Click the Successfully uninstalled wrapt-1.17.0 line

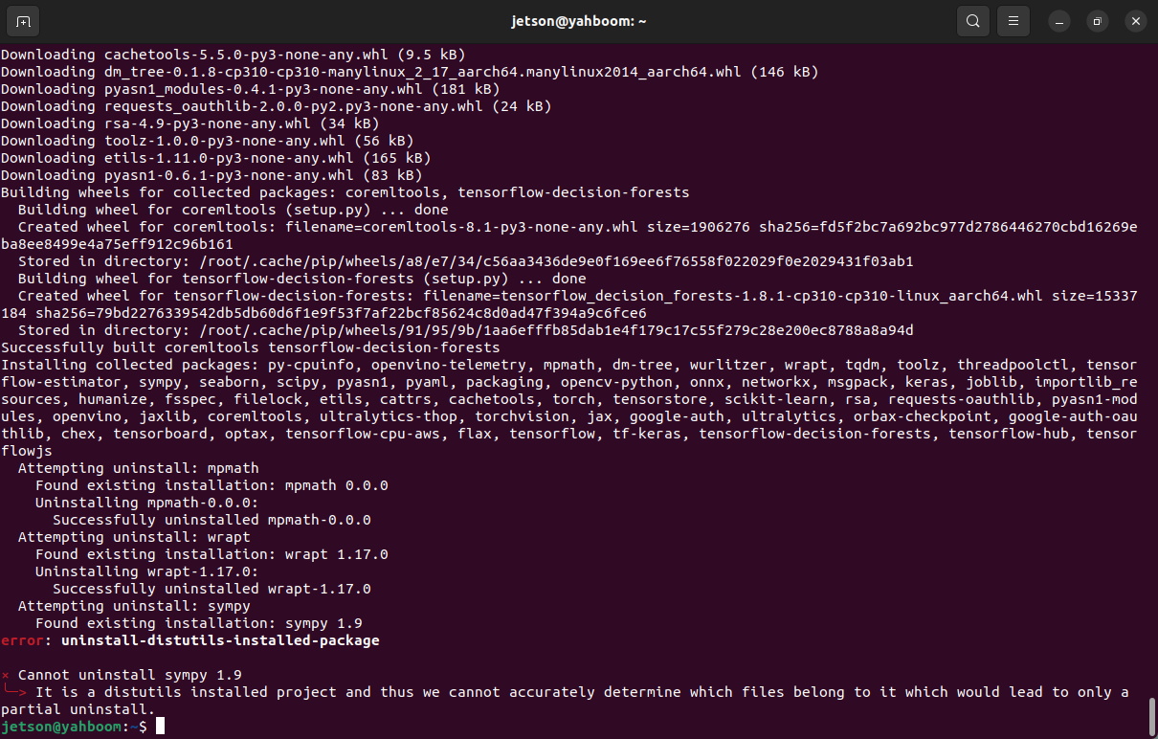coord(212,589)
